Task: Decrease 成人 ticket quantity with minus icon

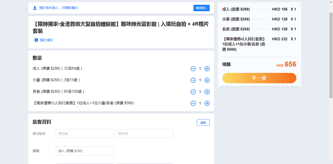Action: pyautogui.click(x=193, y=69)
